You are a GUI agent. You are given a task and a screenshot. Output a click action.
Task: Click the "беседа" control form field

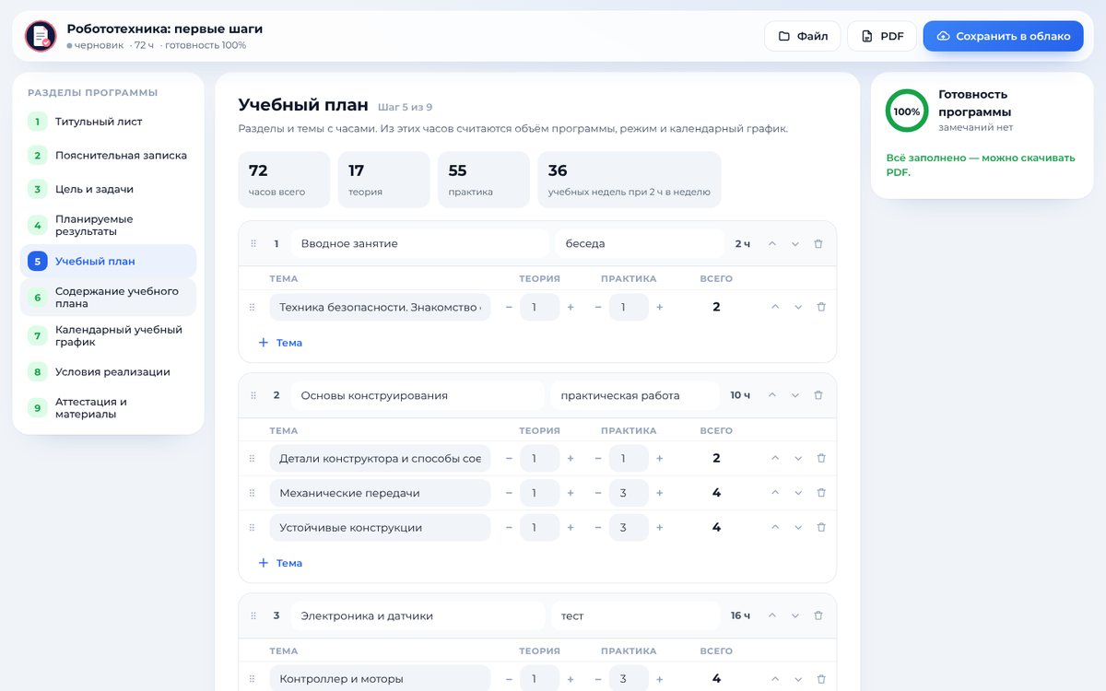point(640,244)
